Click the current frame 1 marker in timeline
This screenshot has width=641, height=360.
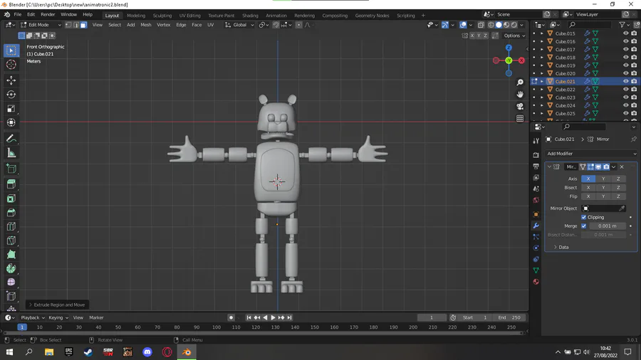(x=22, y=327)
